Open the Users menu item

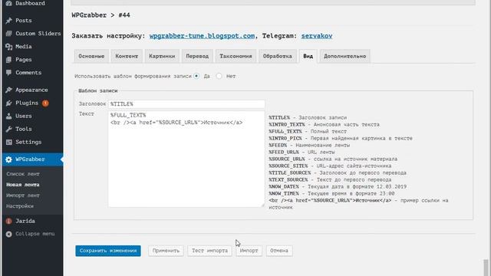31,116
